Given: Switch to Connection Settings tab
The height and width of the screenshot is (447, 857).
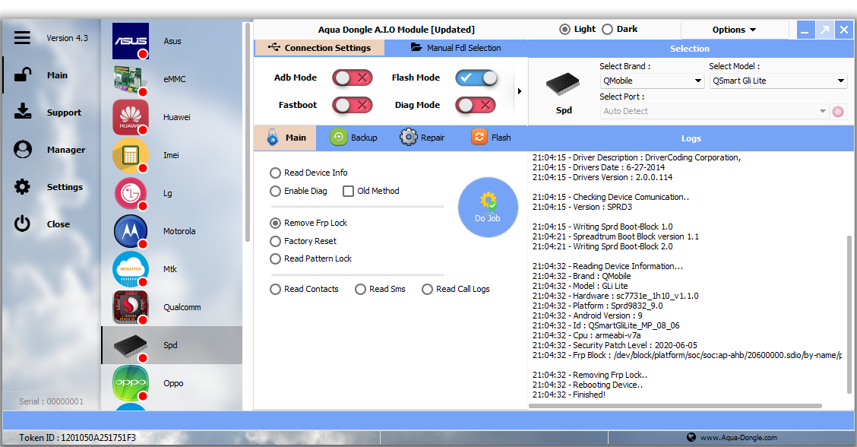Looking at the screenshot, I should tap(320, 48).
